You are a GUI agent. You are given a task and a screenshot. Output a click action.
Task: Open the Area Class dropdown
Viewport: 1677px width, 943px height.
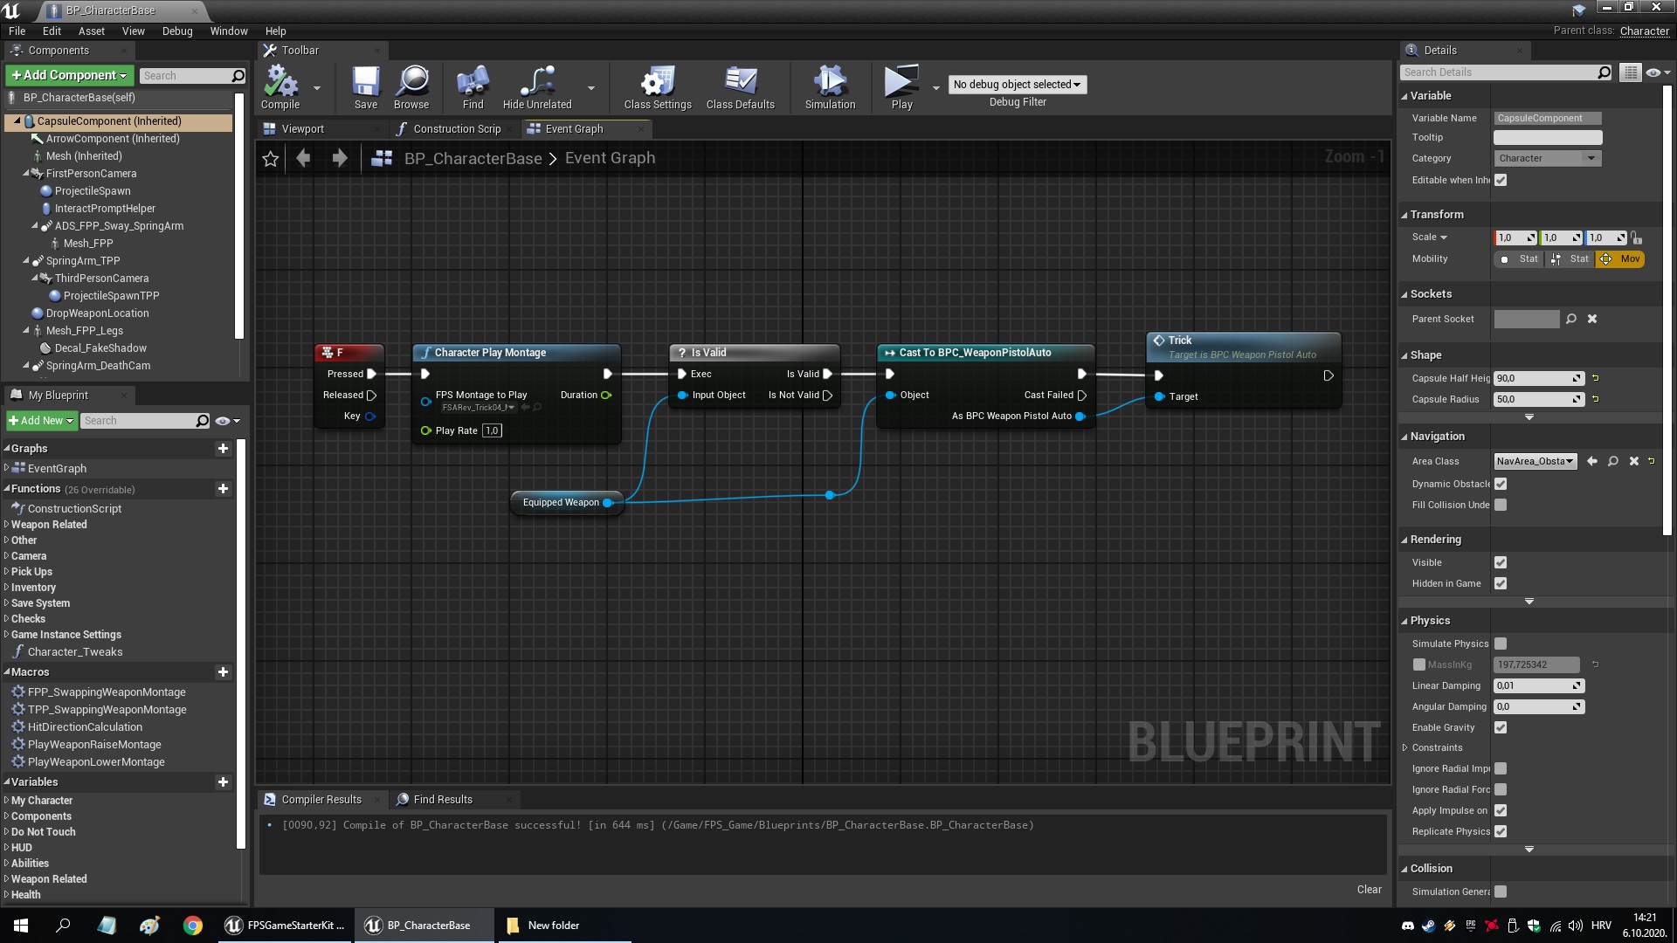click(1534, 461)
